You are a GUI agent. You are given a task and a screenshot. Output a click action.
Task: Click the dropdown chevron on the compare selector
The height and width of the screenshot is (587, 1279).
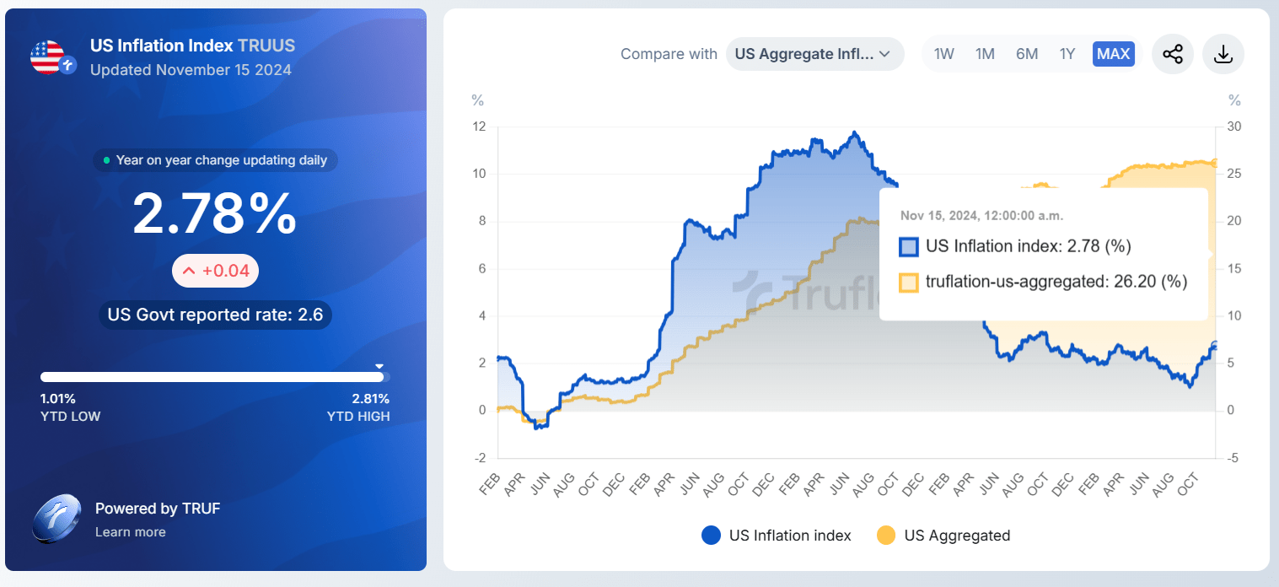click(884, 53)
